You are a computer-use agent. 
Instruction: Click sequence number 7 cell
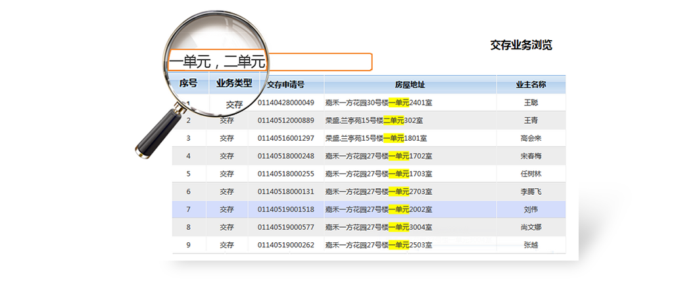pyautogui.click(x=189, y=209)
